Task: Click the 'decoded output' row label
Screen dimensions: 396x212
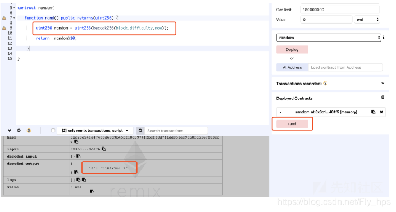Action: tap(23, 164)
